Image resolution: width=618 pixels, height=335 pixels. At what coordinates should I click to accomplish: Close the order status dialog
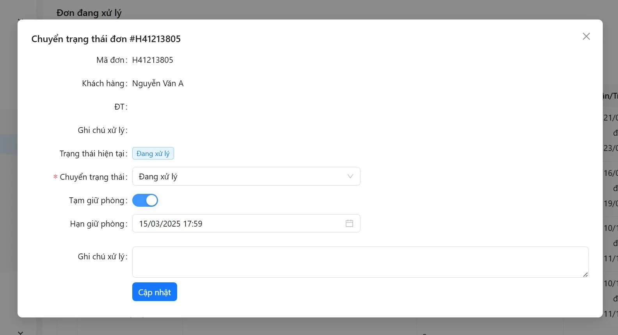point(586,36)
